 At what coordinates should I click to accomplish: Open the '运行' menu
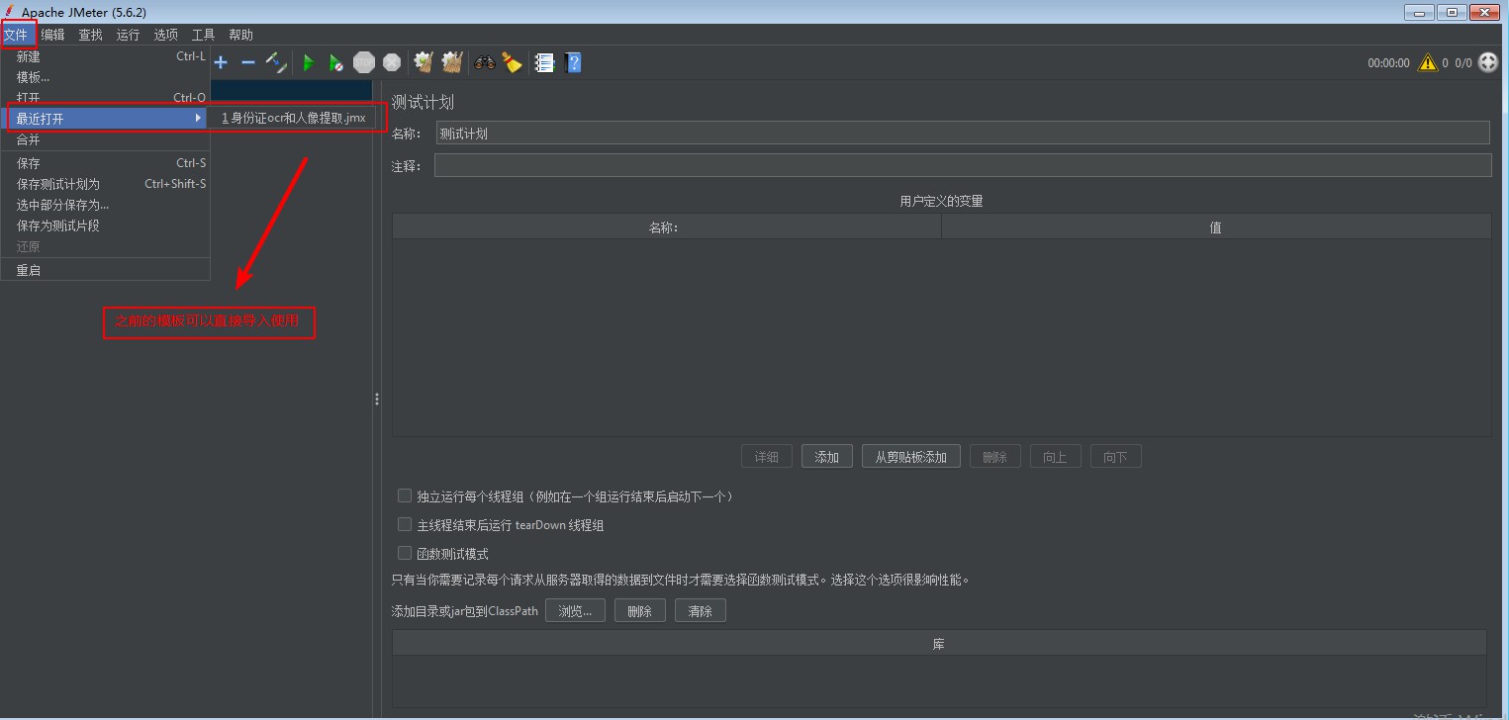click(128, 35)
